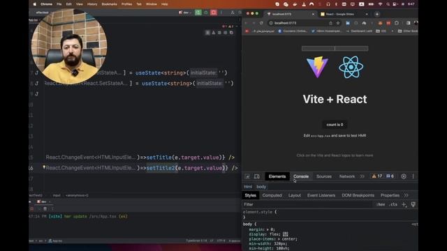Open the Coursera bookmark in bookmarks bar
Viewport: 447px width, 251px height.
[293, 31]
